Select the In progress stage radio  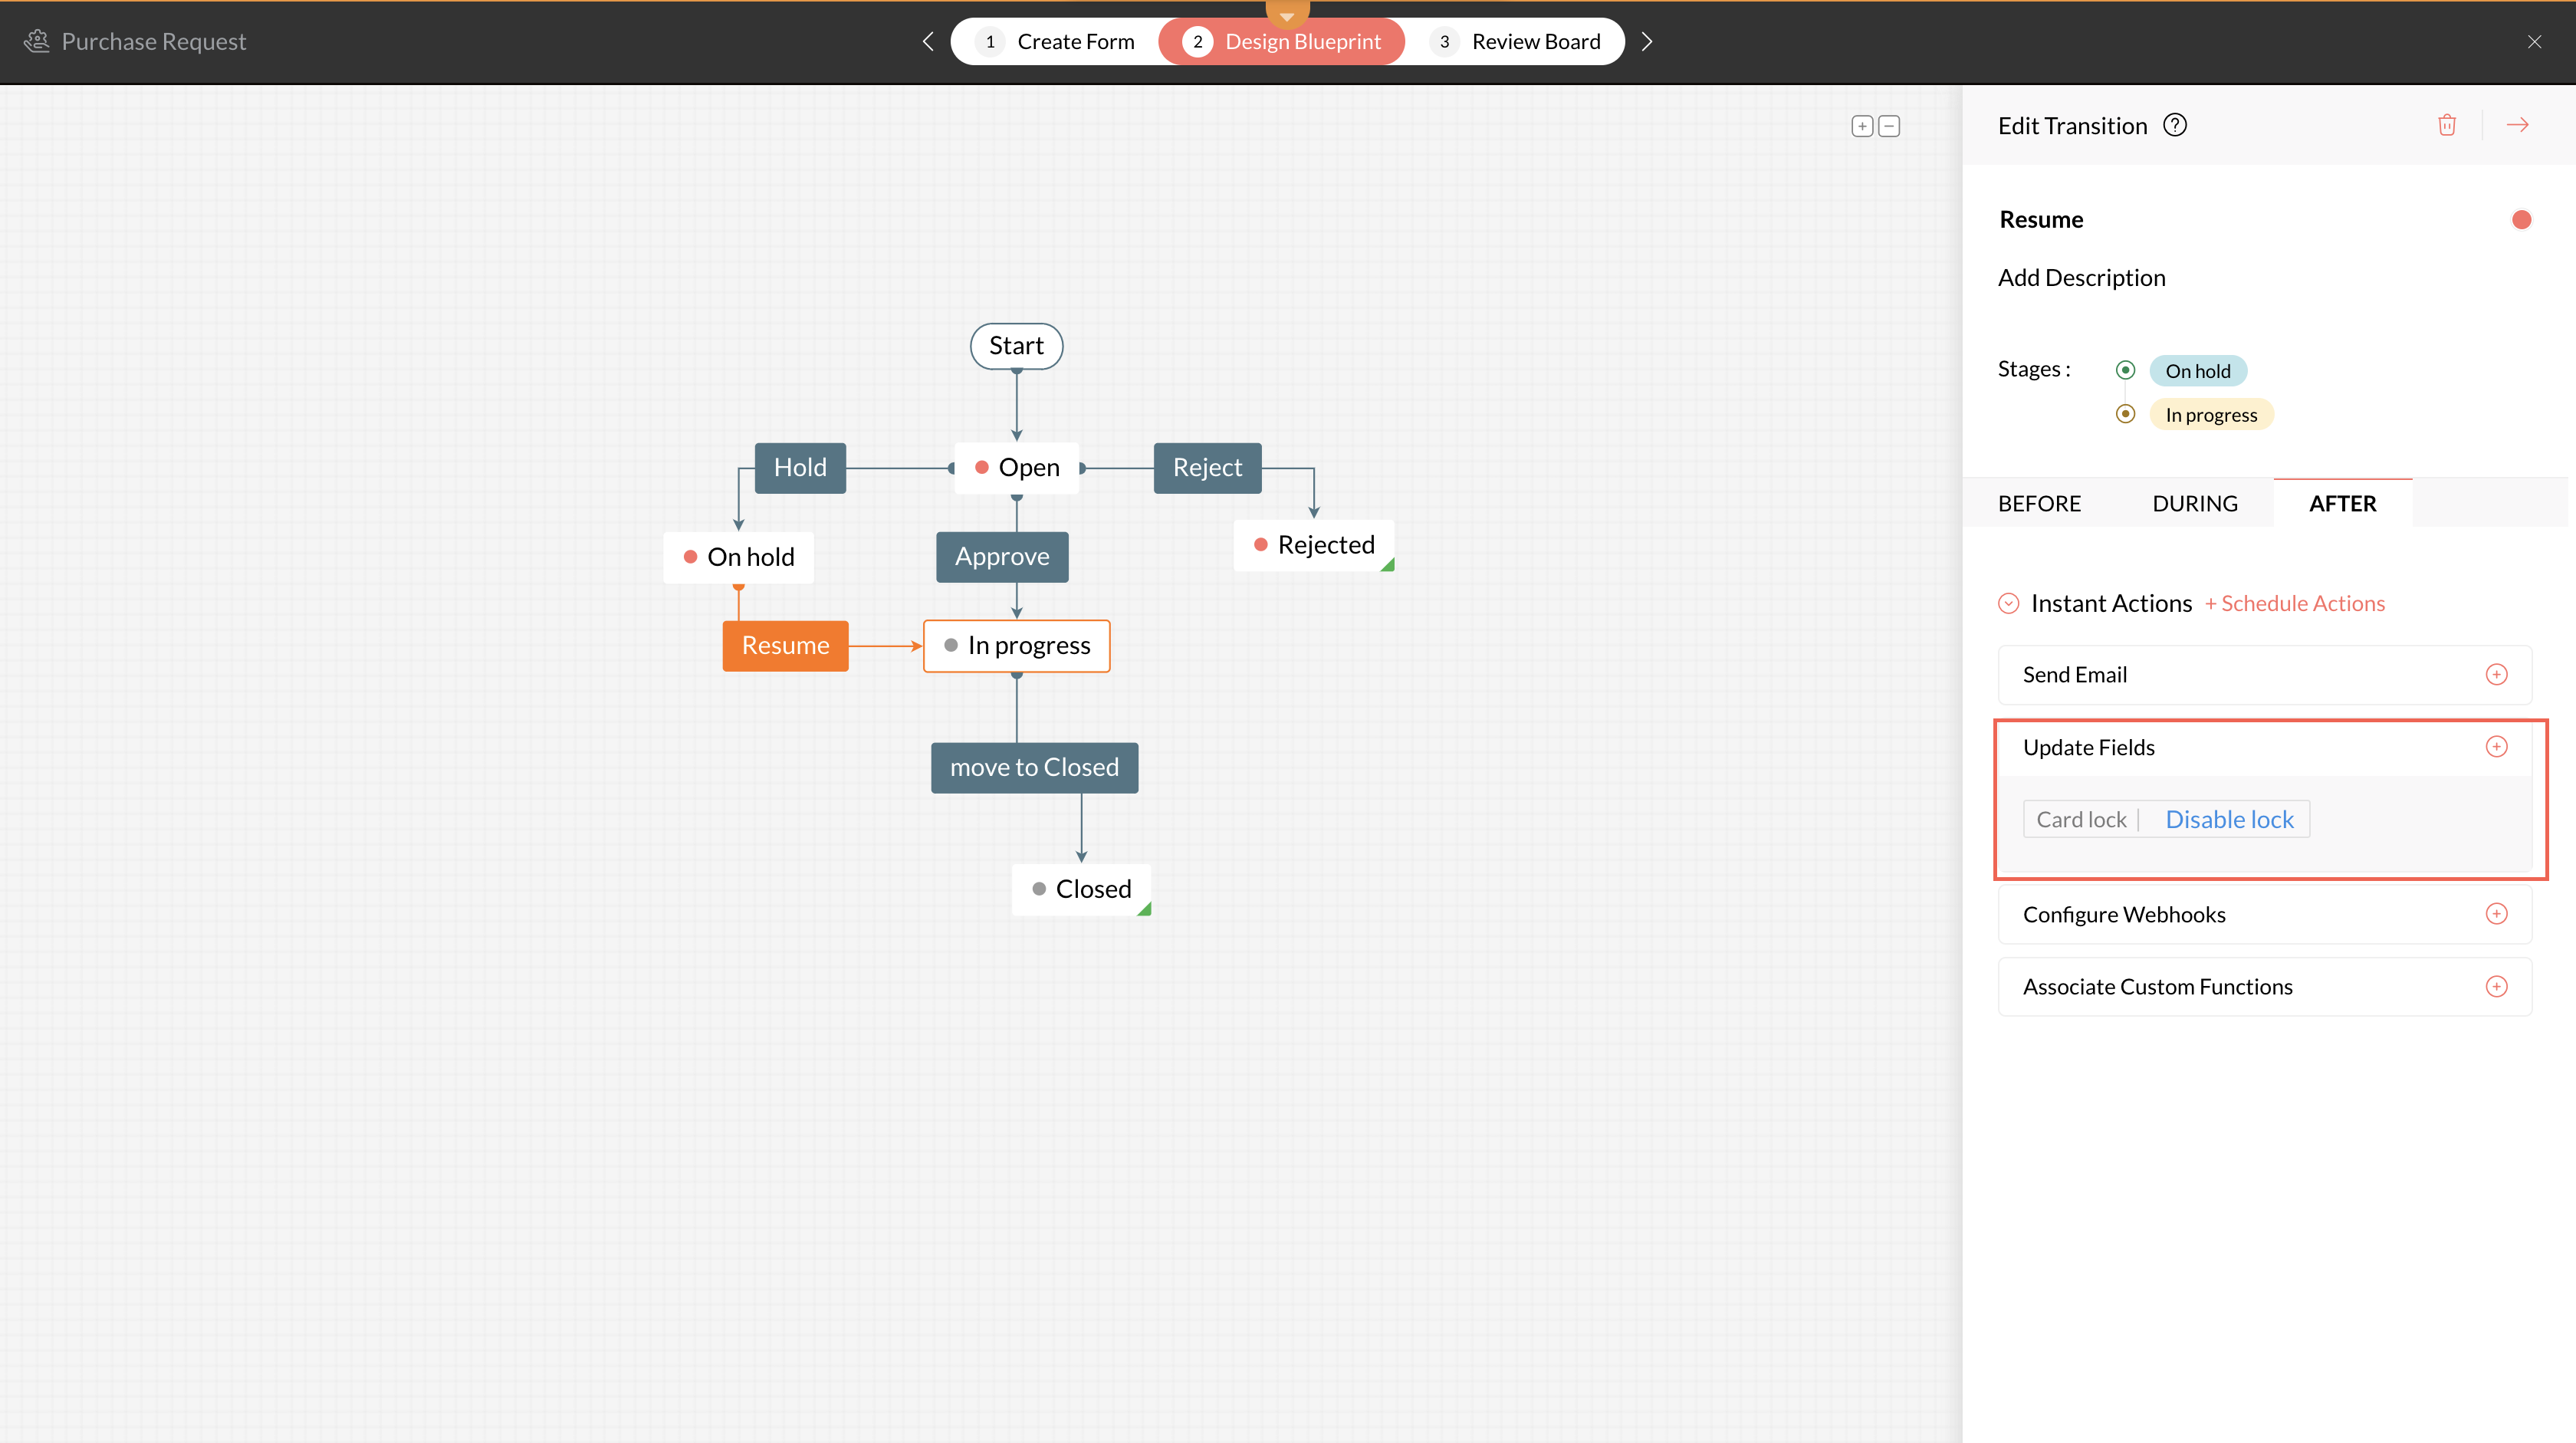(x=2125, y=414)
